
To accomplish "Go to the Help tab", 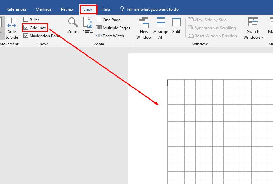I will pos(106,9).
